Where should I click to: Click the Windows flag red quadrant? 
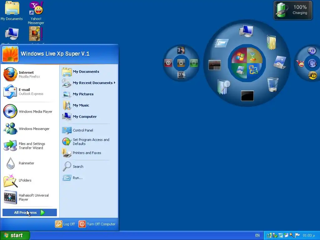[x=240, y=56]
